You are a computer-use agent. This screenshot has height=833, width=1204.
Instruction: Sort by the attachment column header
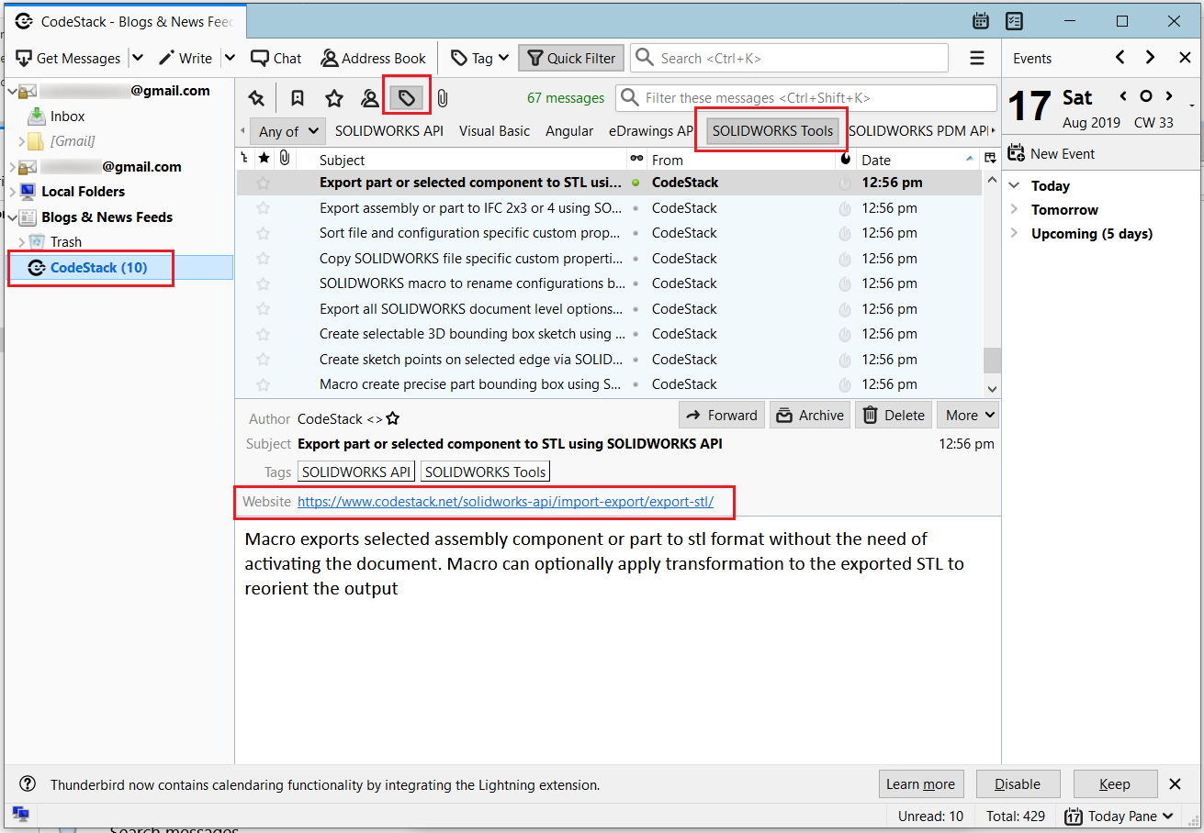point(286,160)
